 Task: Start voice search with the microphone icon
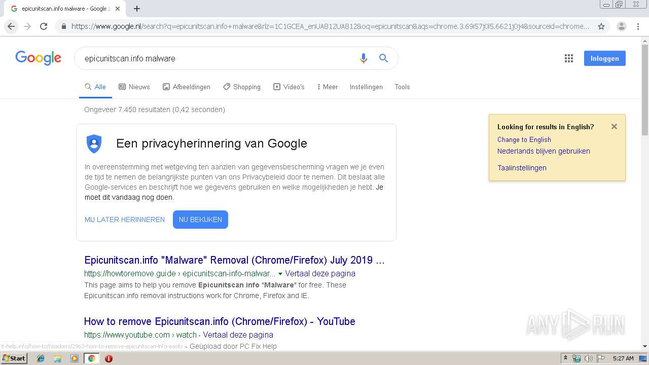(x=363, y=58)
